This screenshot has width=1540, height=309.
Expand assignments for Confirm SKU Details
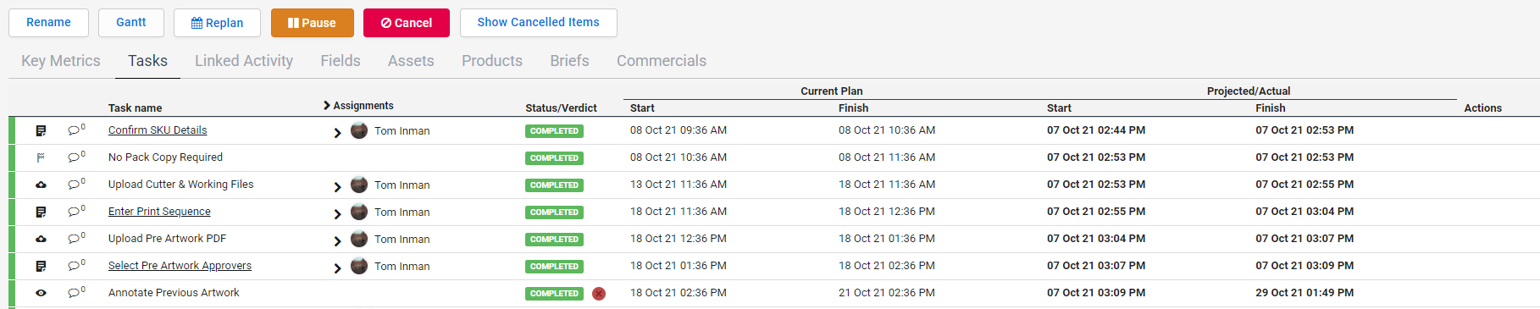337,133
